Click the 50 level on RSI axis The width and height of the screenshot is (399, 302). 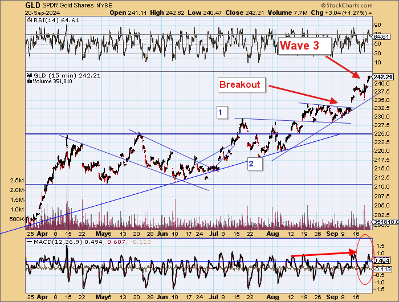[x=377, y=44]
